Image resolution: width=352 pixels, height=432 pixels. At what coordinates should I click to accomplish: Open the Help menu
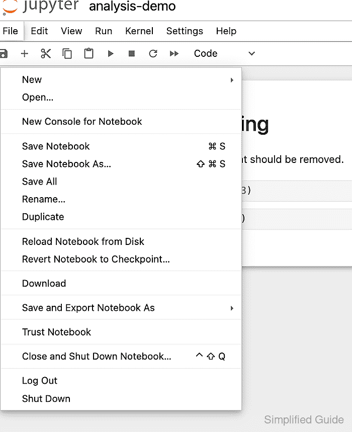(x=226, y=31)
